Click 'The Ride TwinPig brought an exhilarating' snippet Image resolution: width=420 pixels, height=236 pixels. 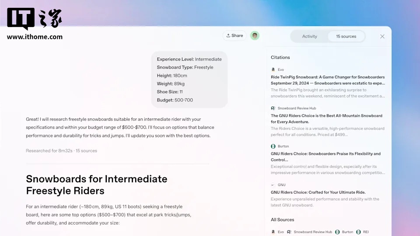pyautogui.click(x=328, y=93)
